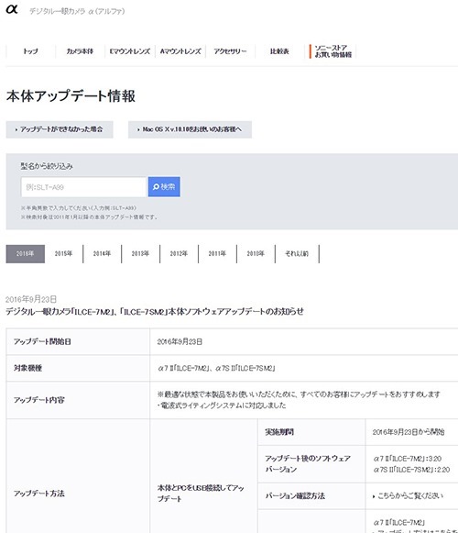Click the アップデート内容 row label
This screenshot has height=533, width=458.
pyautogui.click(x=38, y=400)
